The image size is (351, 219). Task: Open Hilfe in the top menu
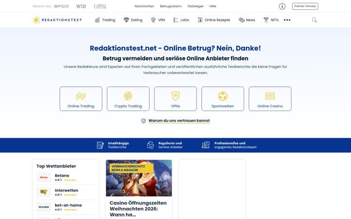tap(213, 6)
